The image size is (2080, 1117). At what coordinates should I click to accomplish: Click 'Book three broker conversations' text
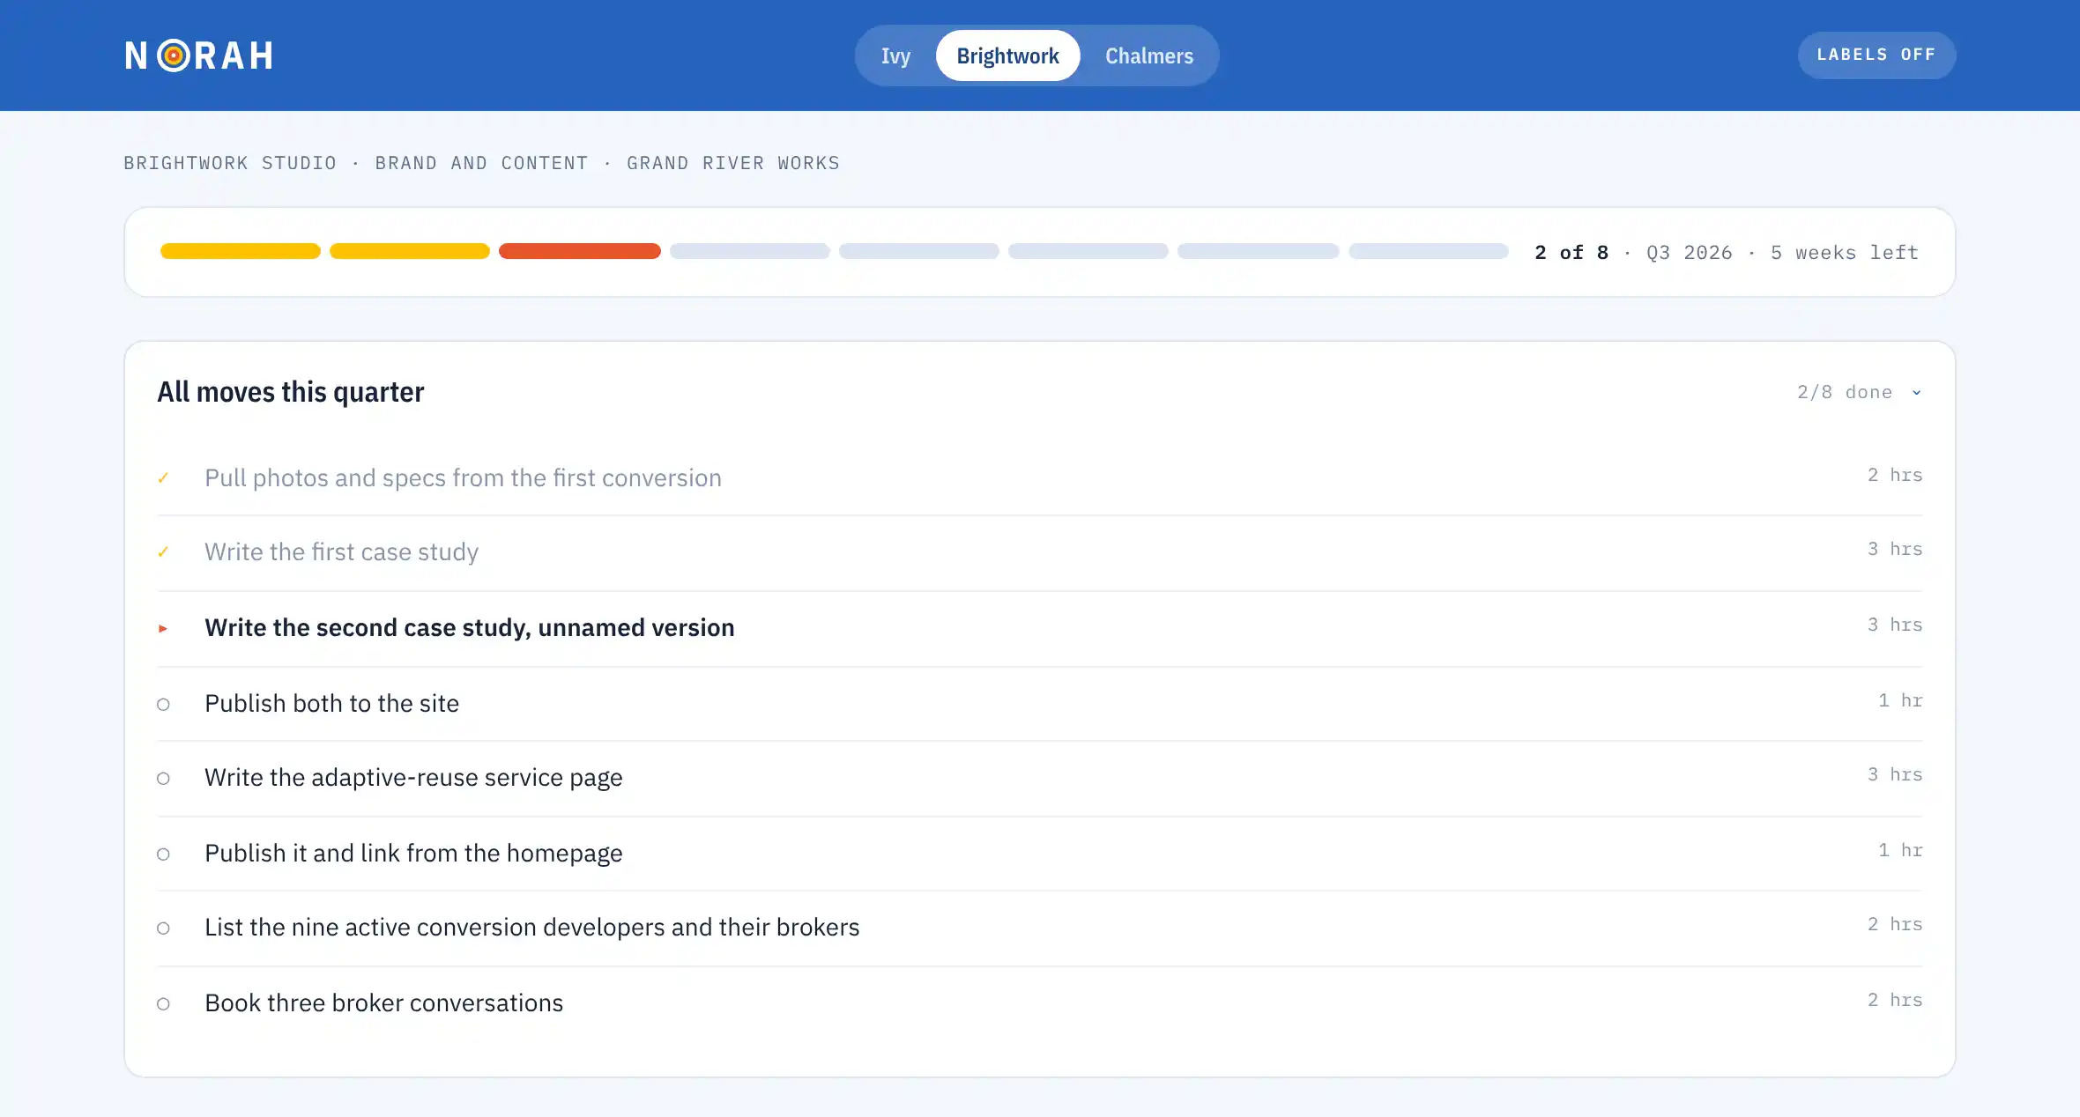tap(383, 1002)
